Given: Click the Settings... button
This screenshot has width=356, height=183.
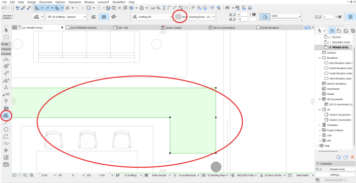Looking at the screenshot, I should point(335,175).
